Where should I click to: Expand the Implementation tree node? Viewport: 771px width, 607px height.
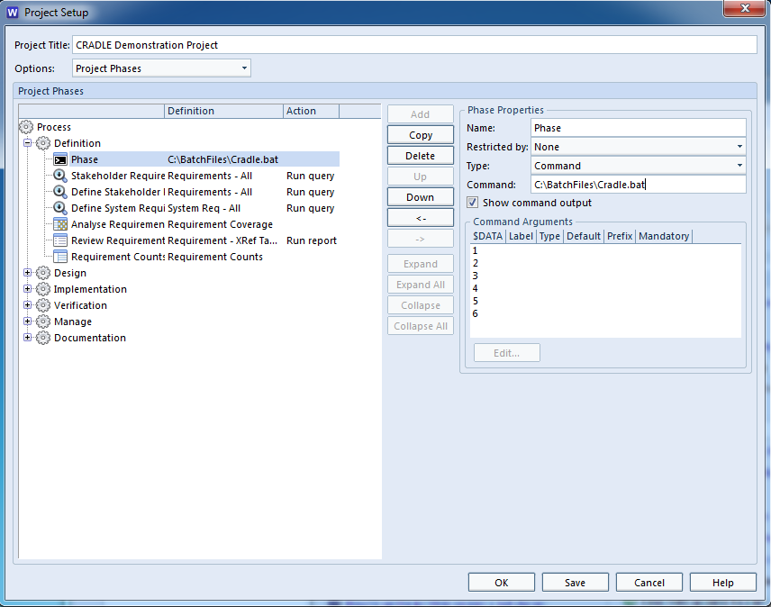click(x=28, y=289)
